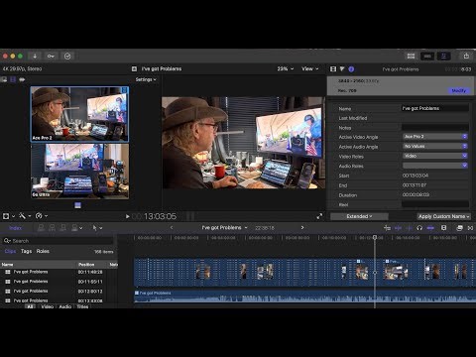Open the Info inspector blue icon

[x=351, y=69]
